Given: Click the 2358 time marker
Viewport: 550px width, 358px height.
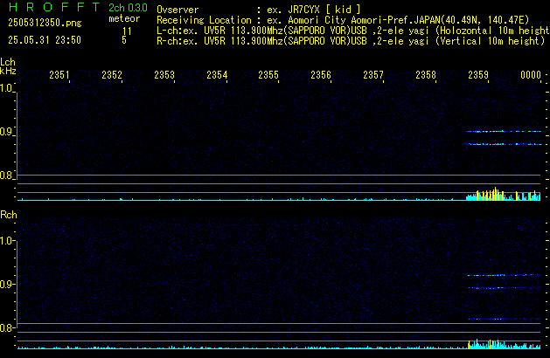Looking at the screenshot, I should 426,75.
